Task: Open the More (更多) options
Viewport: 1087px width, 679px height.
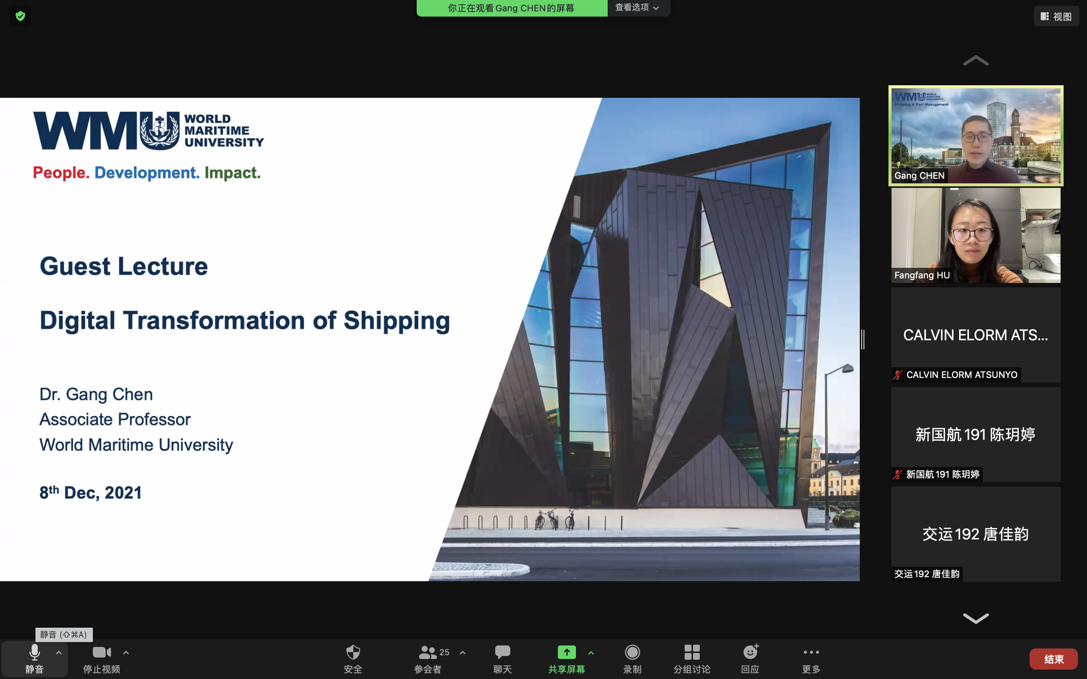Action: [811, 658]
